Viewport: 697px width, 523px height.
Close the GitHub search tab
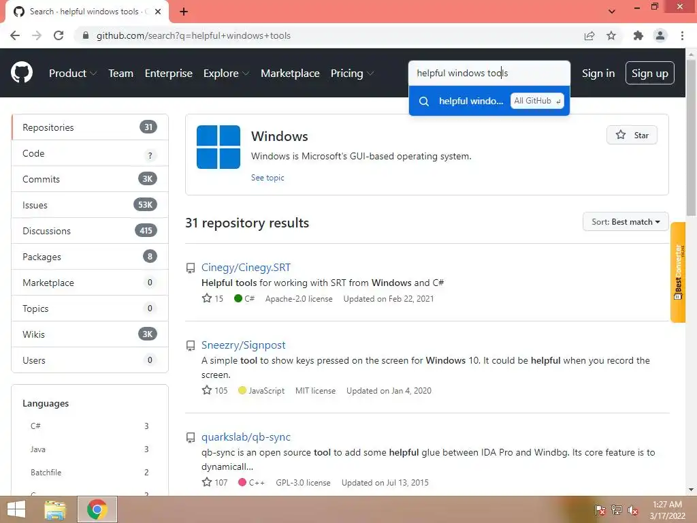(158, 12)
